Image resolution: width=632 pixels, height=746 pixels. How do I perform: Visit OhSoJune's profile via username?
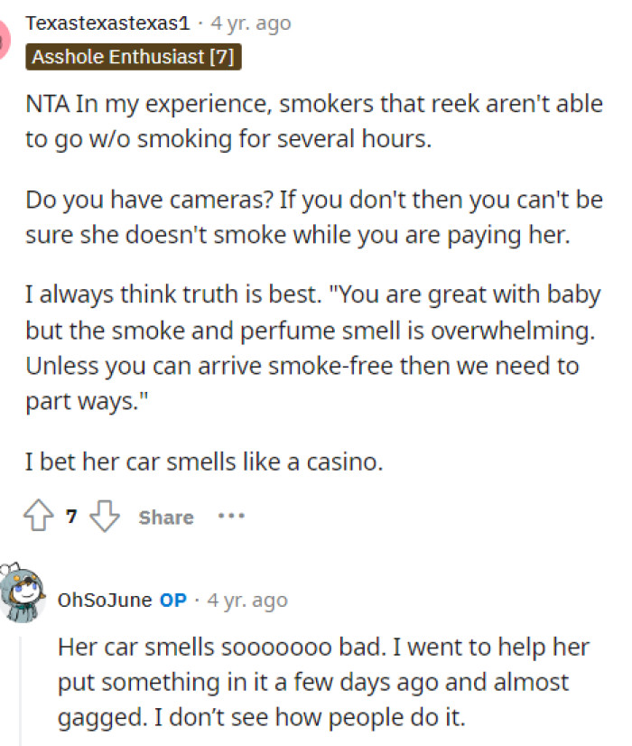[108, 599]
